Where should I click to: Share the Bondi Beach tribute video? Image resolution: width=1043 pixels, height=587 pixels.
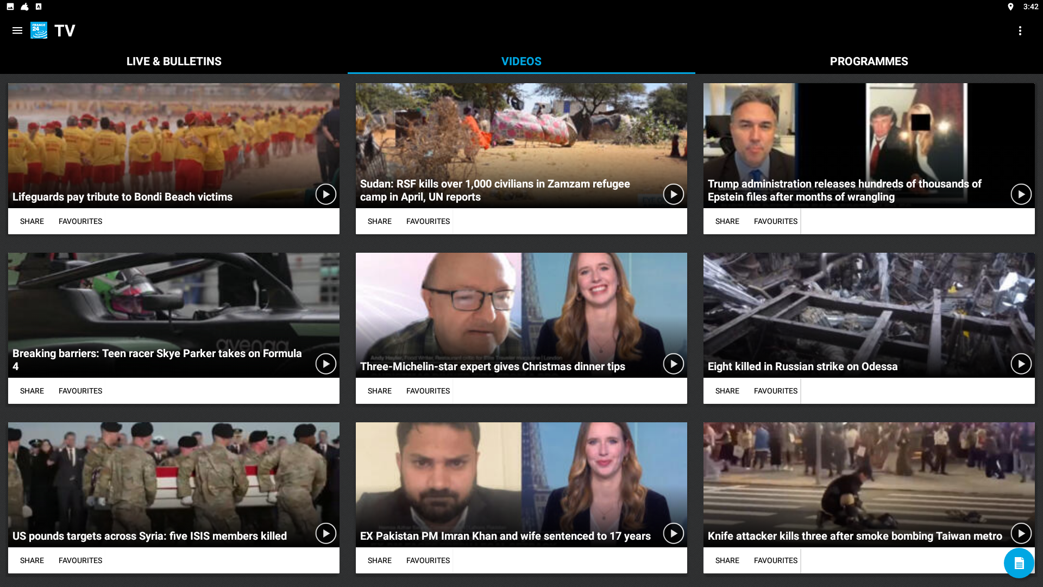point(32,221)
